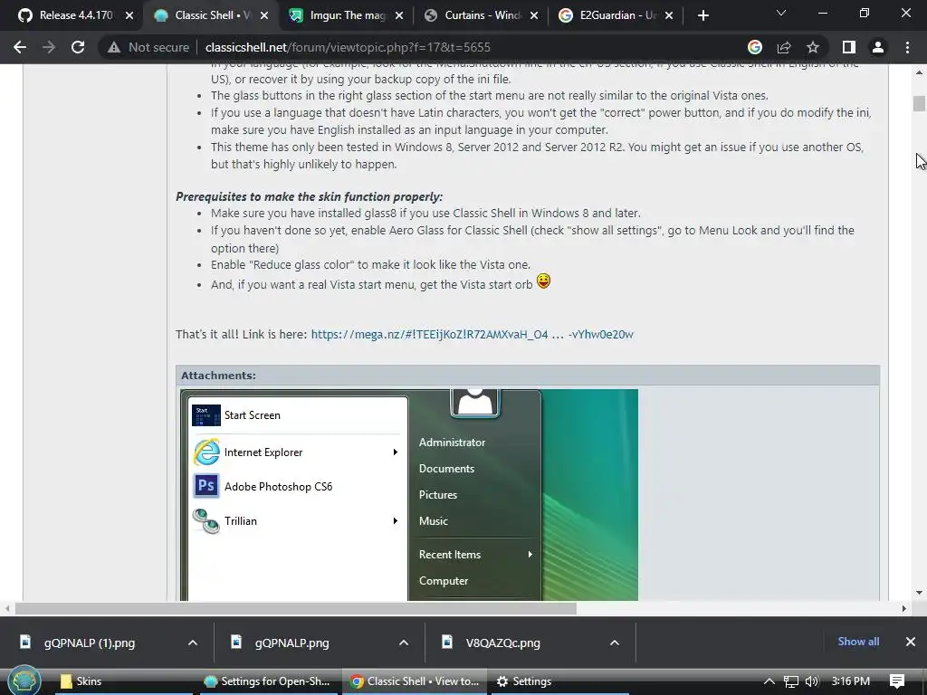Close the Classic Shell tab

point(264,15)
